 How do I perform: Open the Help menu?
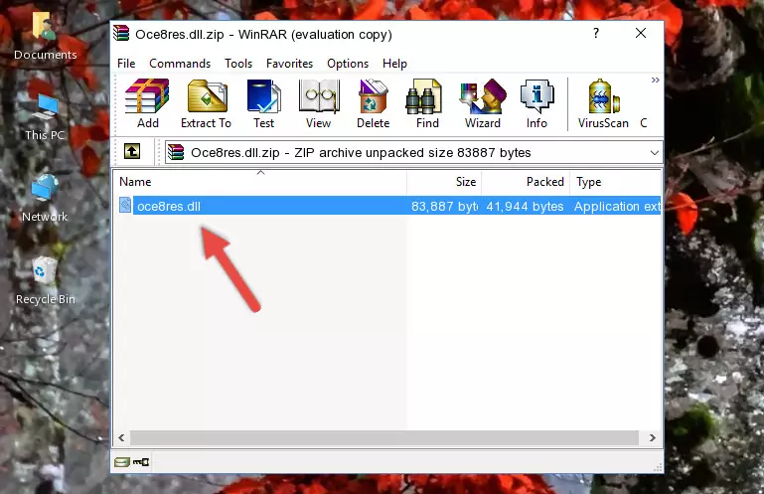click(x=394, y=64)
